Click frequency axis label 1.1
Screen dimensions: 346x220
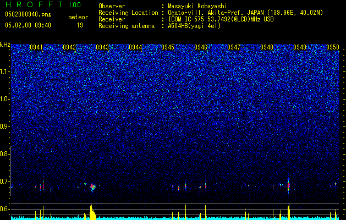point(4,71)
